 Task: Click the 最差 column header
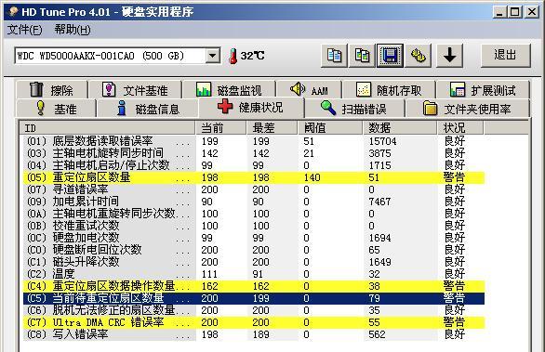tap(272, 128)
